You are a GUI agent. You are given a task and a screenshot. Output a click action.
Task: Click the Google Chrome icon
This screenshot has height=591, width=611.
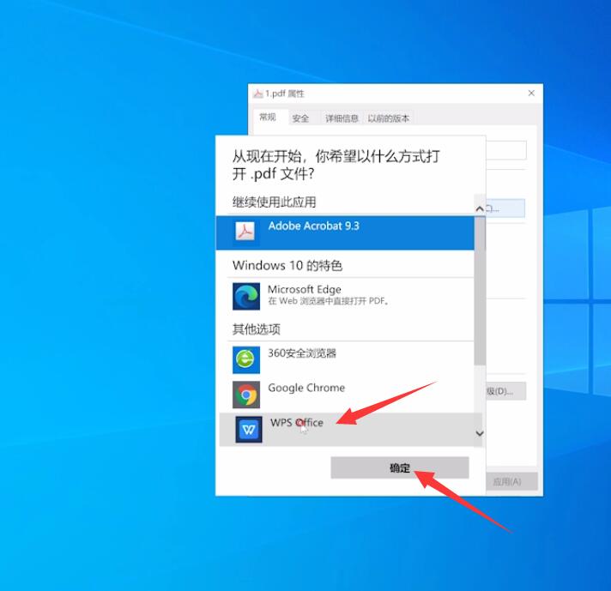(x=246, y=395)
